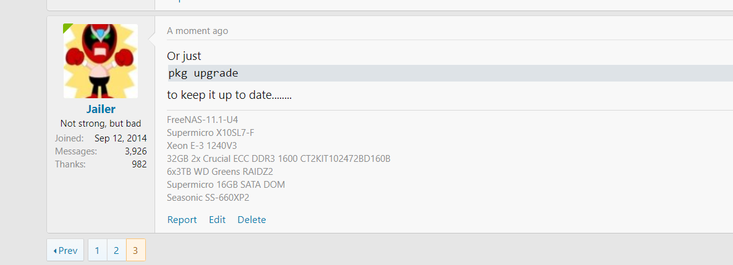View Jailer's message count 3,926
The width and height of the screenshot is (733, 265).
click(x=135, y=151)
